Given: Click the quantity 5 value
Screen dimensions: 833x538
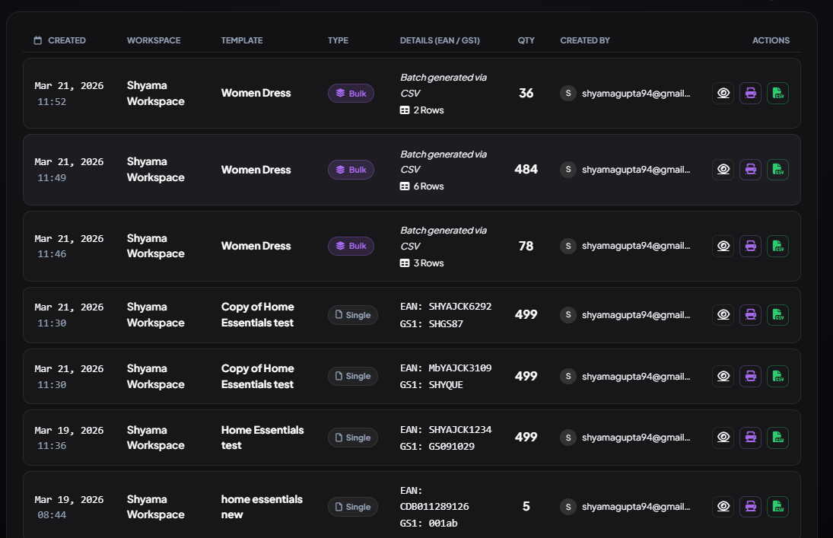Looking at the screenshot, I should pyautogui.click(x=526, y=507).
